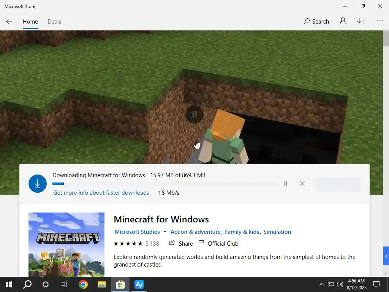Click the sign-in account icon
Screen dimensions: 389x292
[343, 21]
